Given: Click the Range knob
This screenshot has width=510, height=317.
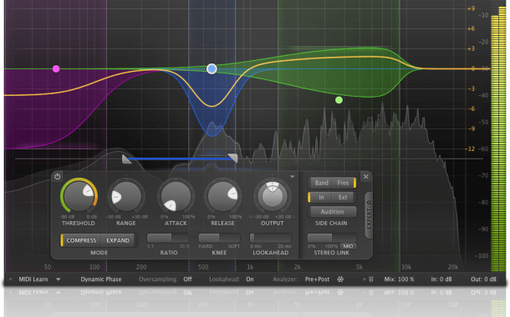Looking at the screenshot, I should (126, 196).
